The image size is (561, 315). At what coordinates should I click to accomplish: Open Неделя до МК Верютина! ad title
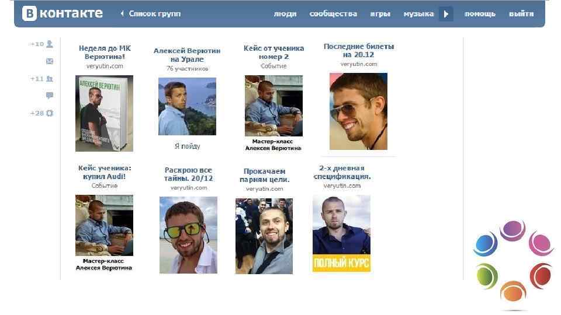[105, 52]
